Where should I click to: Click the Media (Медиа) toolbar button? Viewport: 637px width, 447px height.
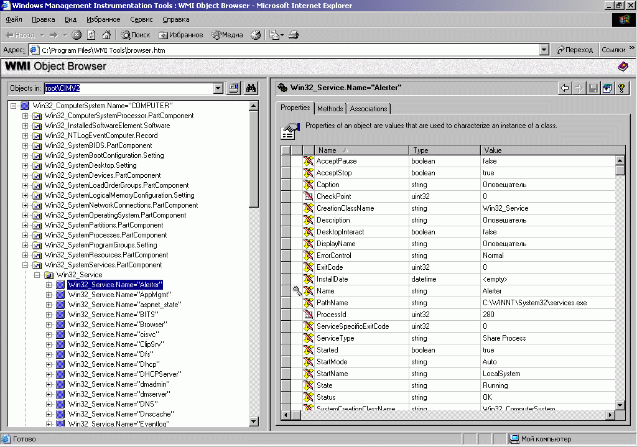click(228, 35)
